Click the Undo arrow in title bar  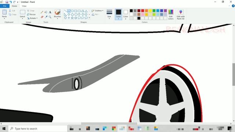pyautogui.click(x=11, y=2)
